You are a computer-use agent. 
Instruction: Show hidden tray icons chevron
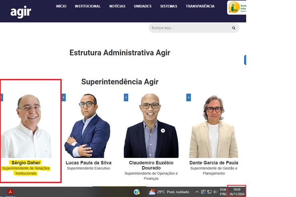coord(197,192)
